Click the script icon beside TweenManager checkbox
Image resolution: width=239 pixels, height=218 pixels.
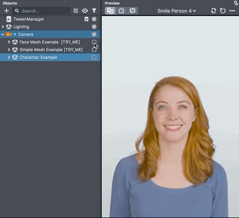[86, 19]
